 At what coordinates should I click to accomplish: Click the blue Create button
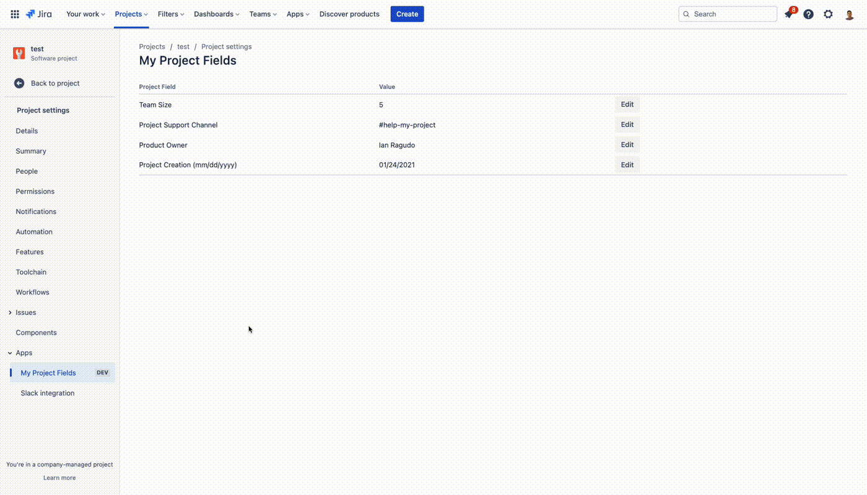click(407, 14)
